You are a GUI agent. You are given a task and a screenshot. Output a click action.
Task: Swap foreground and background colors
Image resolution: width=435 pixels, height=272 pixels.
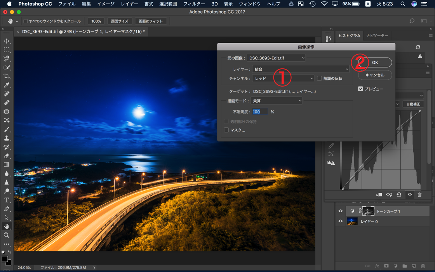tap(9, 252)
